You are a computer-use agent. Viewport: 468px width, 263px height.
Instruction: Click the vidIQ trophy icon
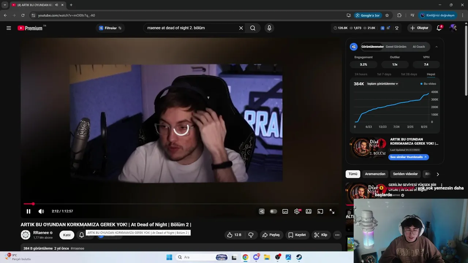(397, 28)
